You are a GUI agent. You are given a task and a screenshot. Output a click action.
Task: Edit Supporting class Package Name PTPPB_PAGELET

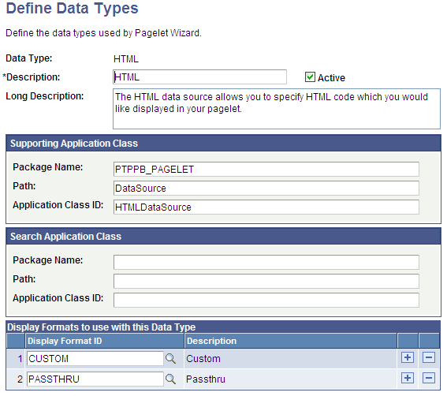(x=266, y=169)
